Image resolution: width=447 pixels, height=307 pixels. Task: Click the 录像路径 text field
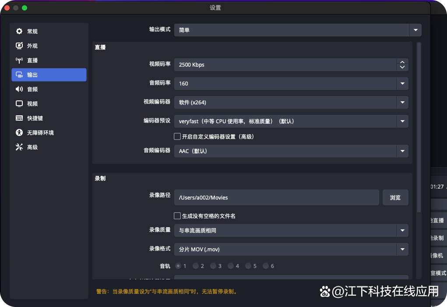pyautogui.click(x=276, y=197)
